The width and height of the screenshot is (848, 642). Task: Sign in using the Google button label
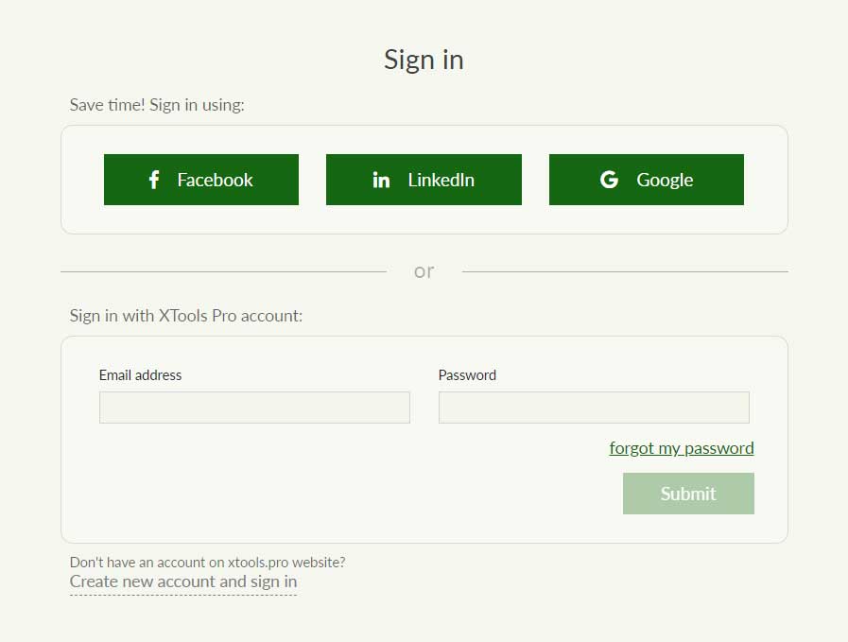pyautogui.click(x=665, y=180)
